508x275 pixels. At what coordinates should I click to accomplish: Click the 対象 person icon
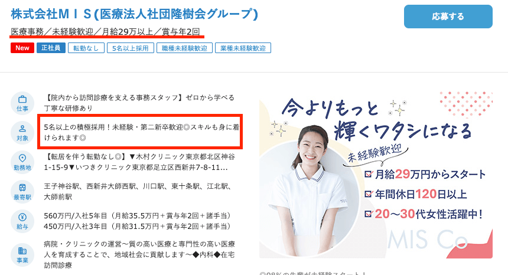pyautogui.click(x=22, y=133)
